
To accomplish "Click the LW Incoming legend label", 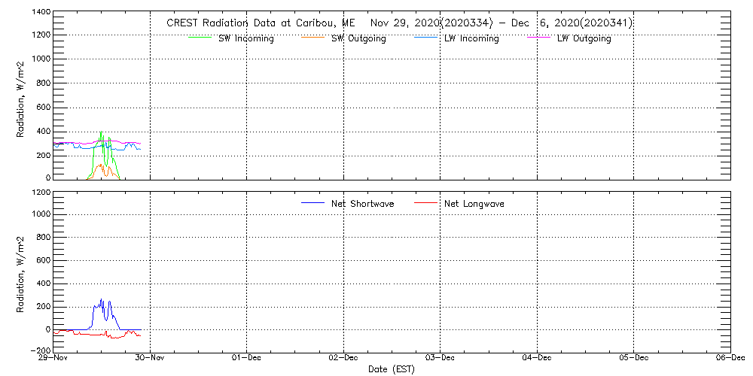I will (471, 38).
